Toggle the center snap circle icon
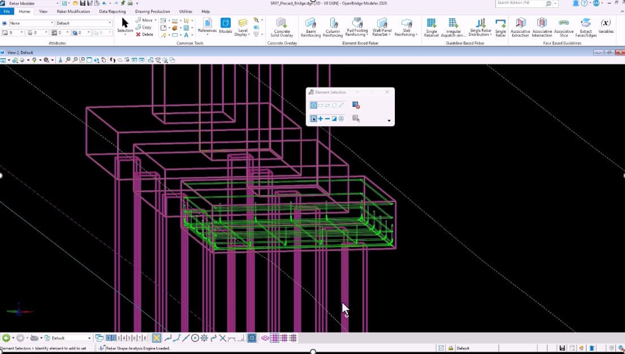625x354 pixels. (x=195, y=338)
